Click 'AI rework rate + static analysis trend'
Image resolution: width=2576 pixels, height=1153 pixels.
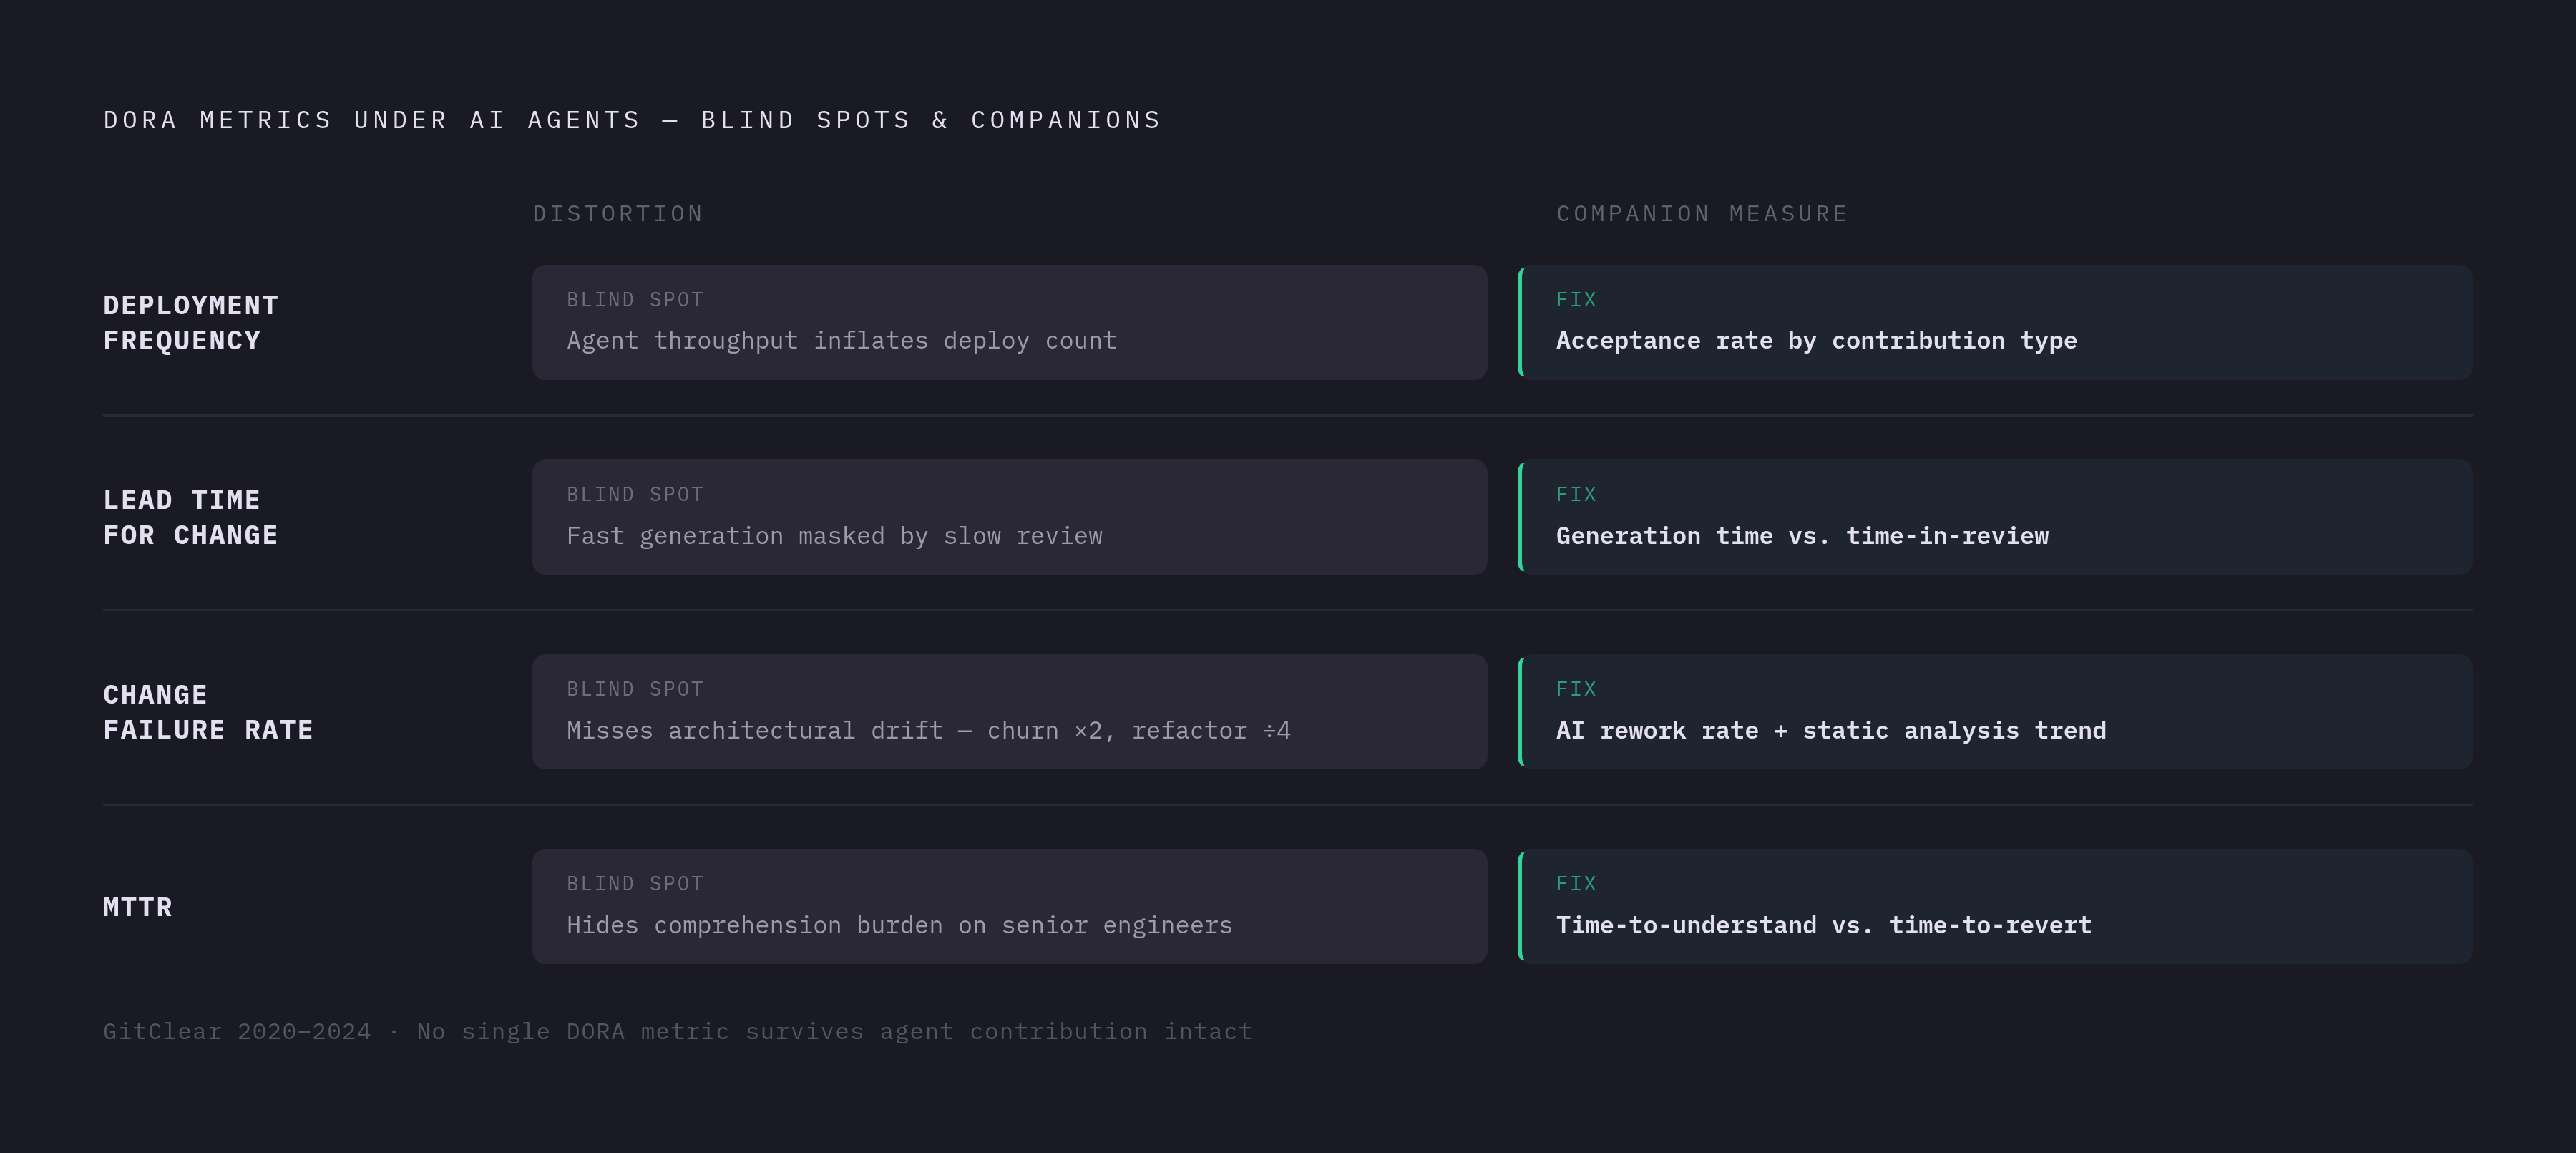1831,731
